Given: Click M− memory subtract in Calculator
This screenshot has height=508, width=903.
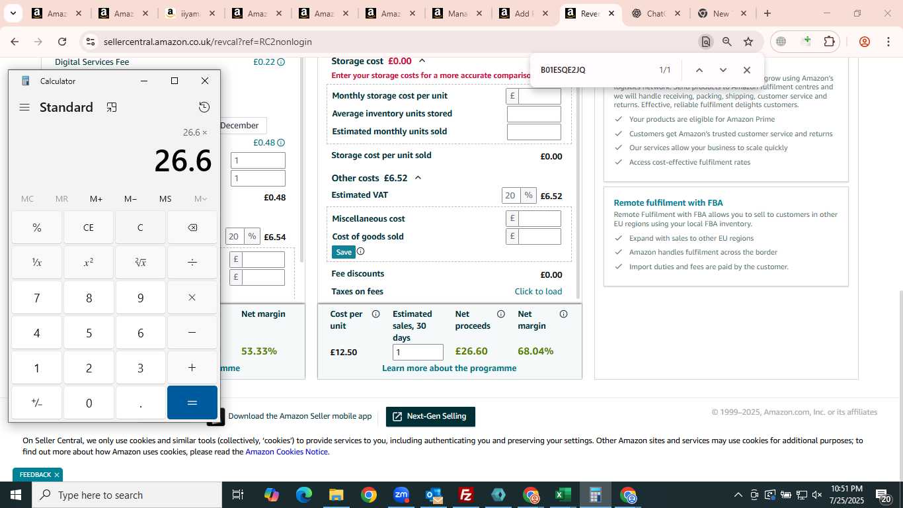Looking at the screenshot, I should 131,199.
